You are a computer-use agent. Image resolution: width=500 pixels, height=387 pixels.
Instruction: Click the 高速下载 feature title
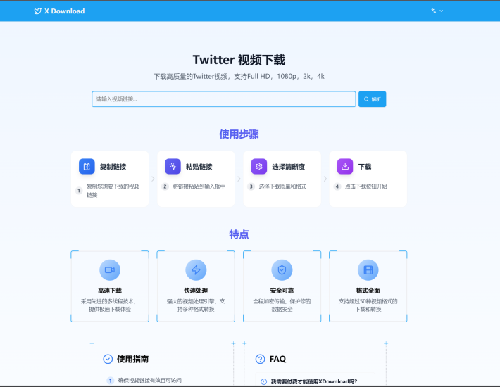tap(110, 291)
